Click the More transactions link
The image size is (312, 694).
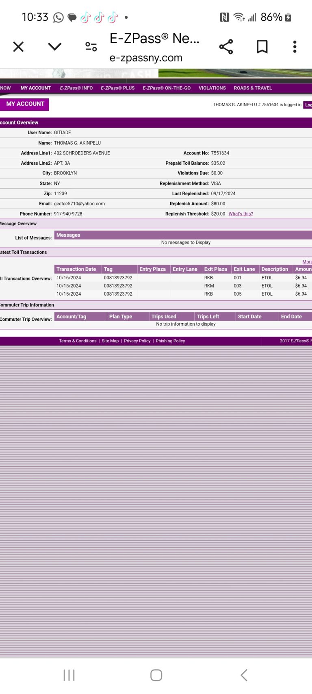point(307,262)
